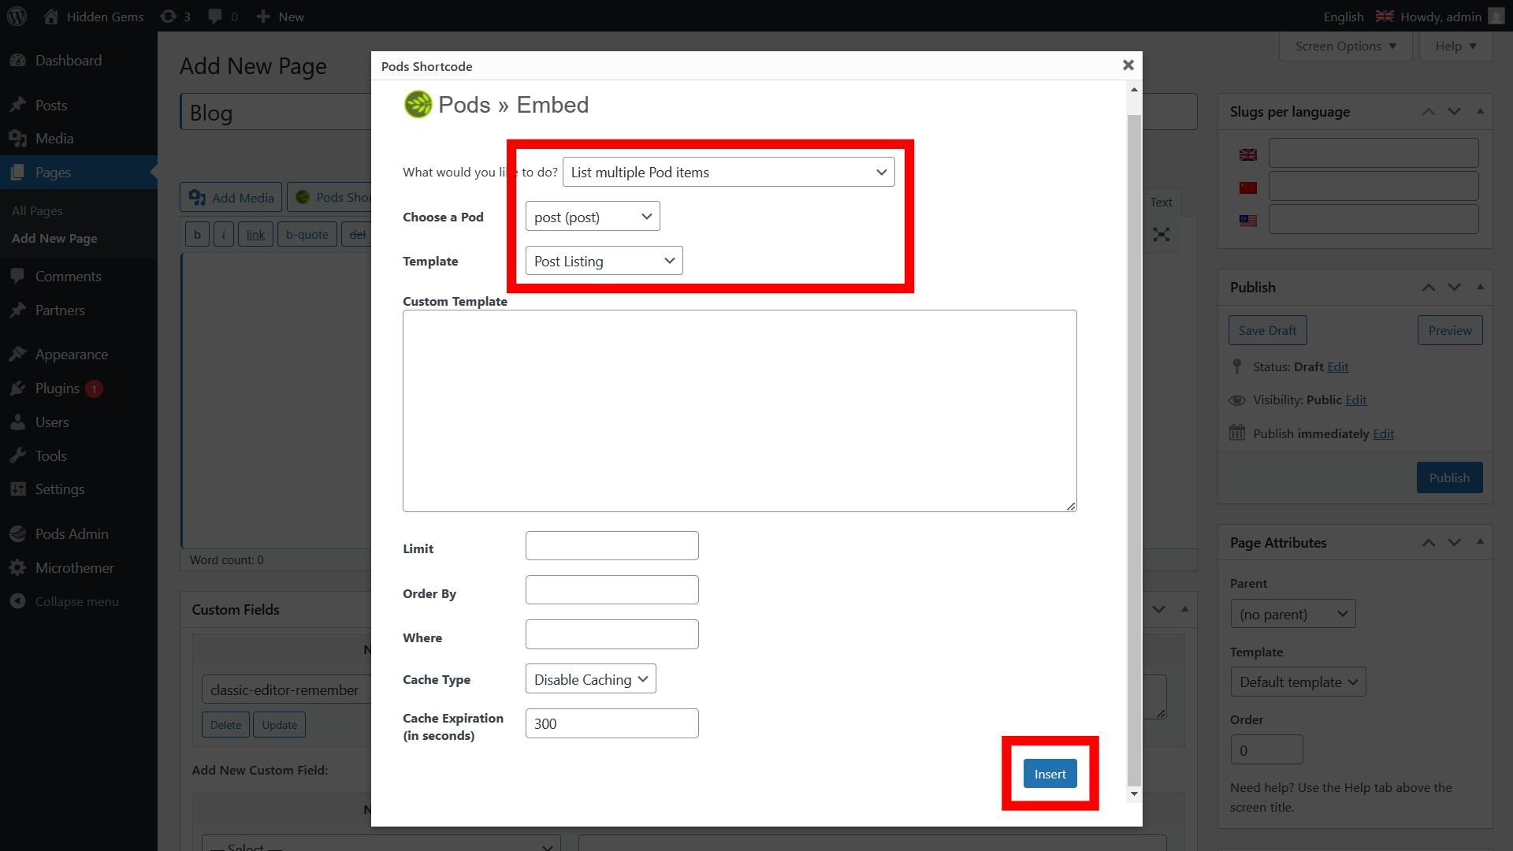The width and height of the screenshot is (1513, 851).
Task: Click the Preview button
Action: coord(1449,330)
